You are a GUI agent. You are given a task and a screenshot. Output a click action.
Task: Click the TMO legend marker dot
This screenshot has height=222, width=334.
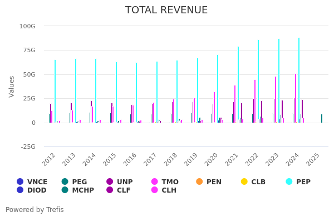[x=155, y=181]
